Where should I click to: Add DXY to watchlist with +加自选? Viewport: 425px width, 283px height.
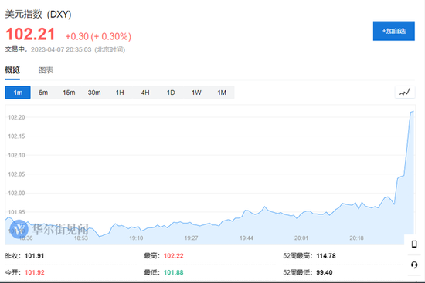click(x=394, y=31)
